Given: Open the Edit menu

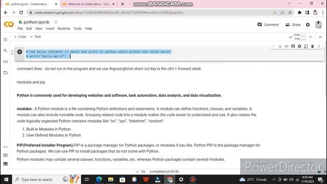Looking at the screenshot, I should point(29,29).
